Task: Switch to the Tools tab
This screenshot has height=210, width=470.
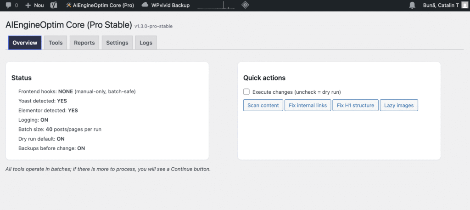Action: tap(56, 43)
